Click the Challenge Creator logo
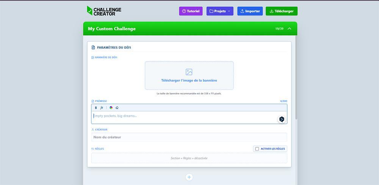Image resolution: width=379 pixels, height=185 pixels. (x=104, y=11)
